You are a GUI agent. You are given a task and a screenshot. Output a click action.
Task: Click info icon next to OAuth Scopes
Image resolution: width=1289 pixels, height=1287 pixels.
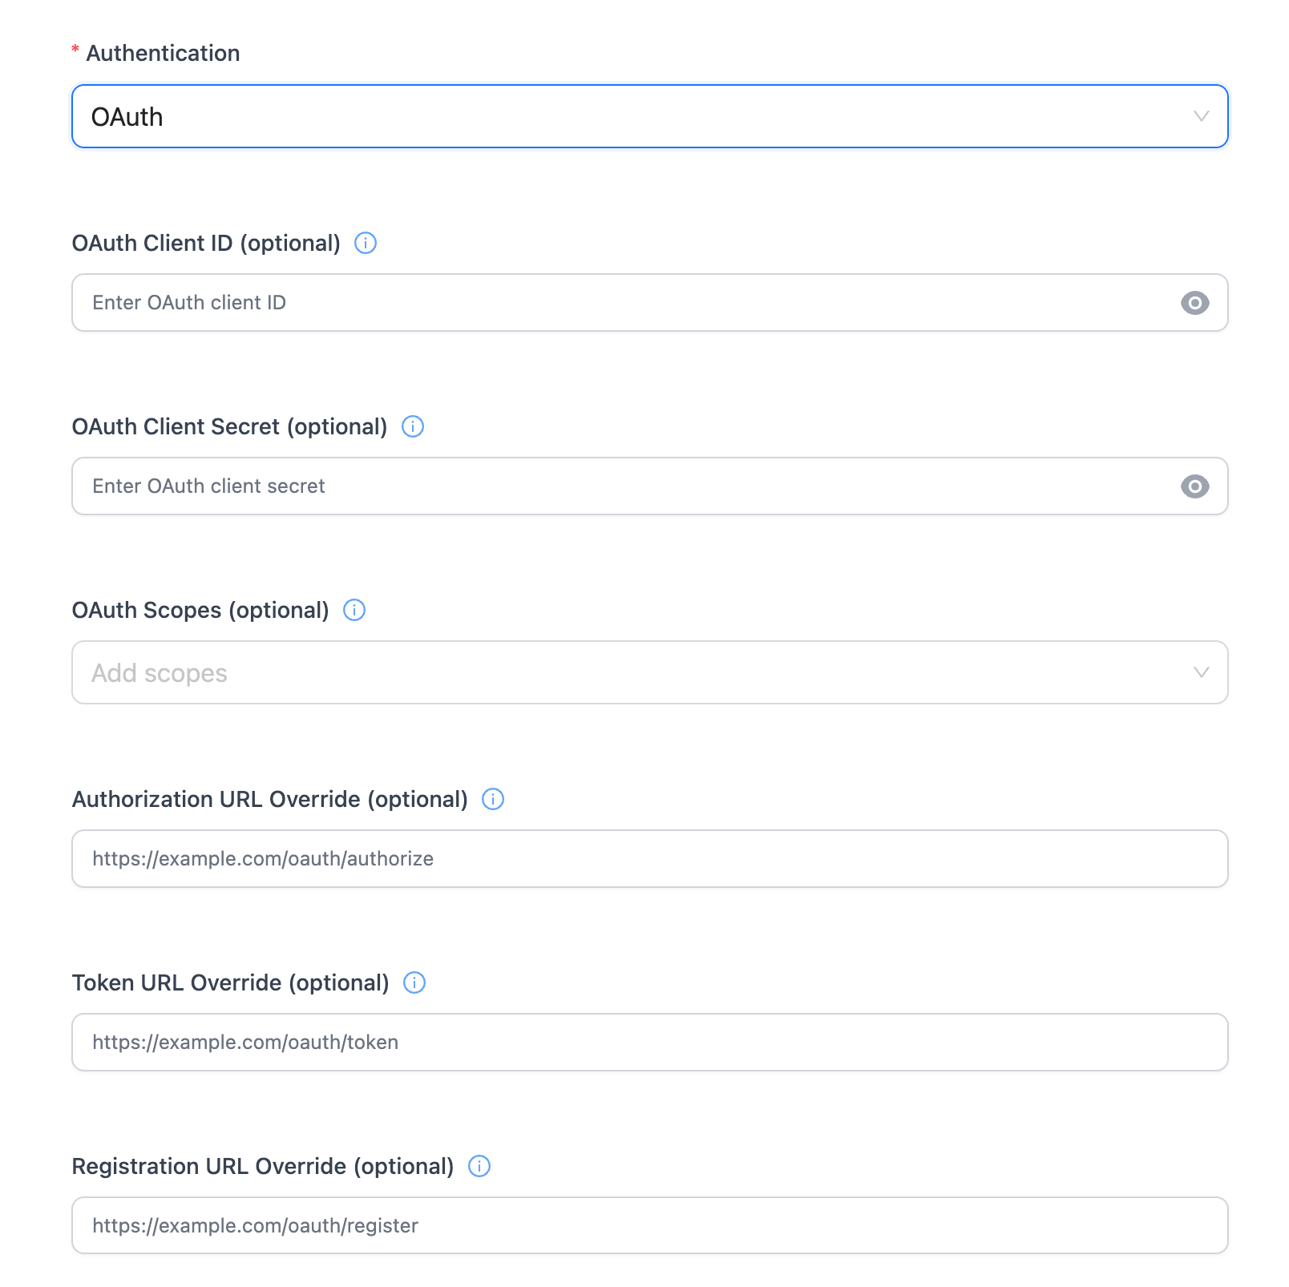click(354, 610)
